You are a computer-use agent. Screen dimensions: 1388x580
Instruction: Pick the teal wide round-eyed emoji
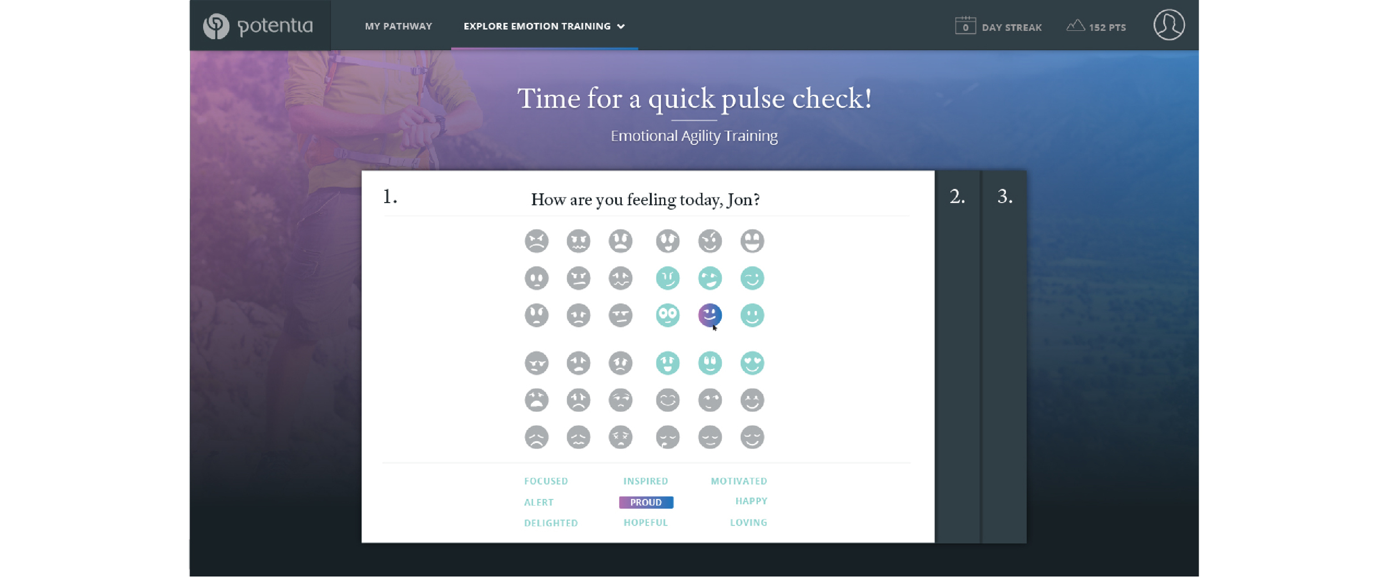click(x=667, y=315)
